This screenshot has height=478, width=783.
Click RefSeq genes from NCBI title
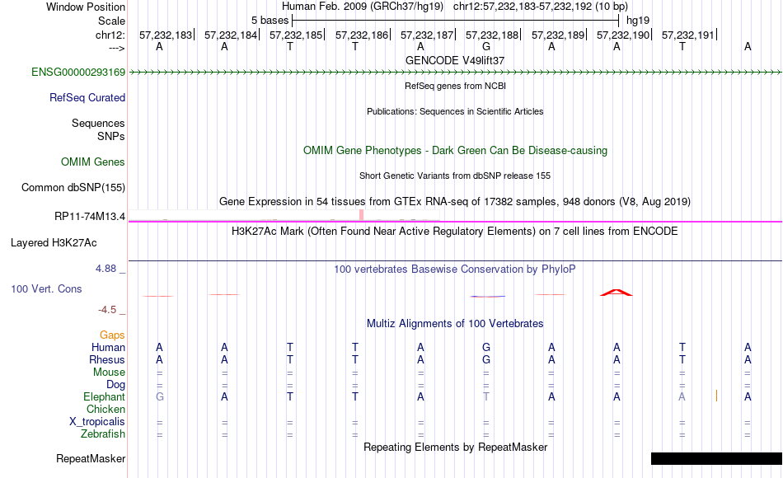(456, 86)
